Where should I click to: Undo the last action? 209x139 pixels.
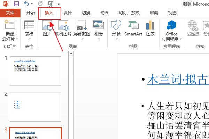pyautogui.click(x=26, y=3)
